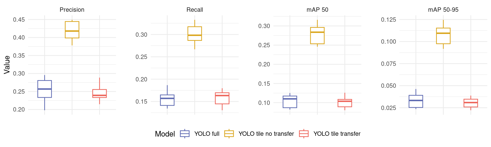Select the yellow box in the mAP 50-95 panel

pyautogui.click(x=443, y=36)
